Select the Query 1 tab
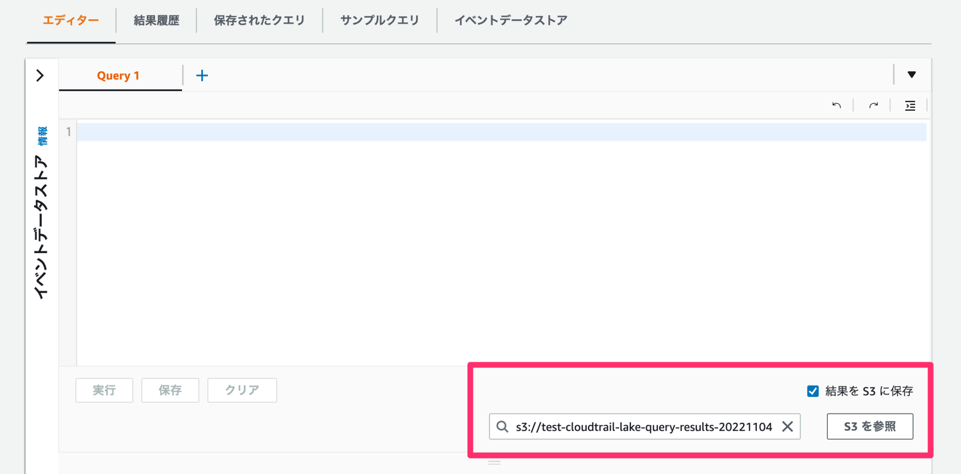961x474 pixels. (x=118, y=75)
